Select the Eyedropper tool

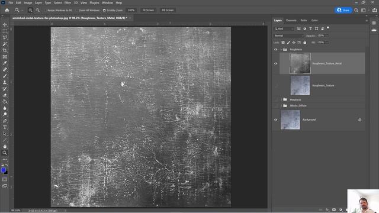(5, 63)
